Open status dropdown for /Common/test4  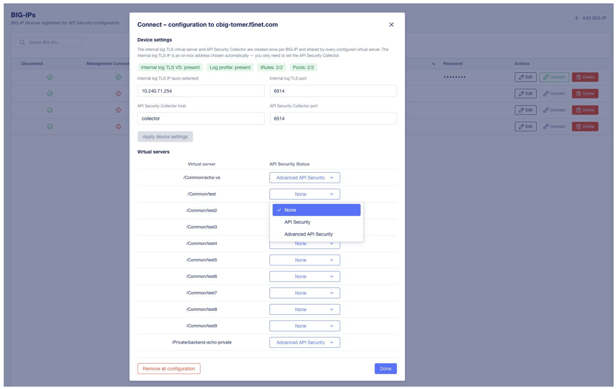[x=305, y=245]
